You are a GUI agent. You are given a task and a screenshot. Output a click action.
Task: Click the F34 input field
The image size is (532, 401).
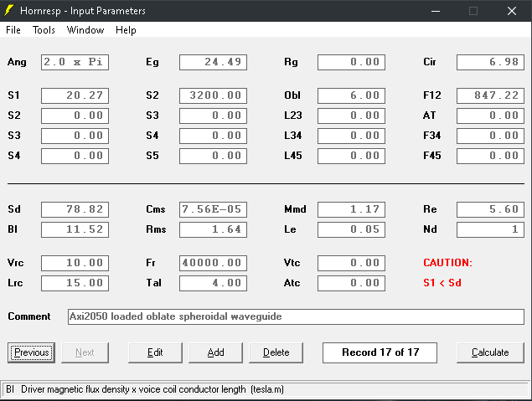click(x=490, y=136)
